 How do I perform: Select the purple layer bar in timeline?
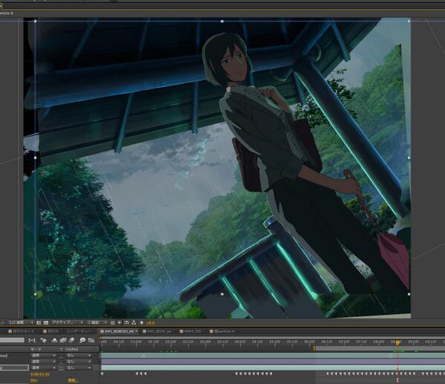pos(273,362)
